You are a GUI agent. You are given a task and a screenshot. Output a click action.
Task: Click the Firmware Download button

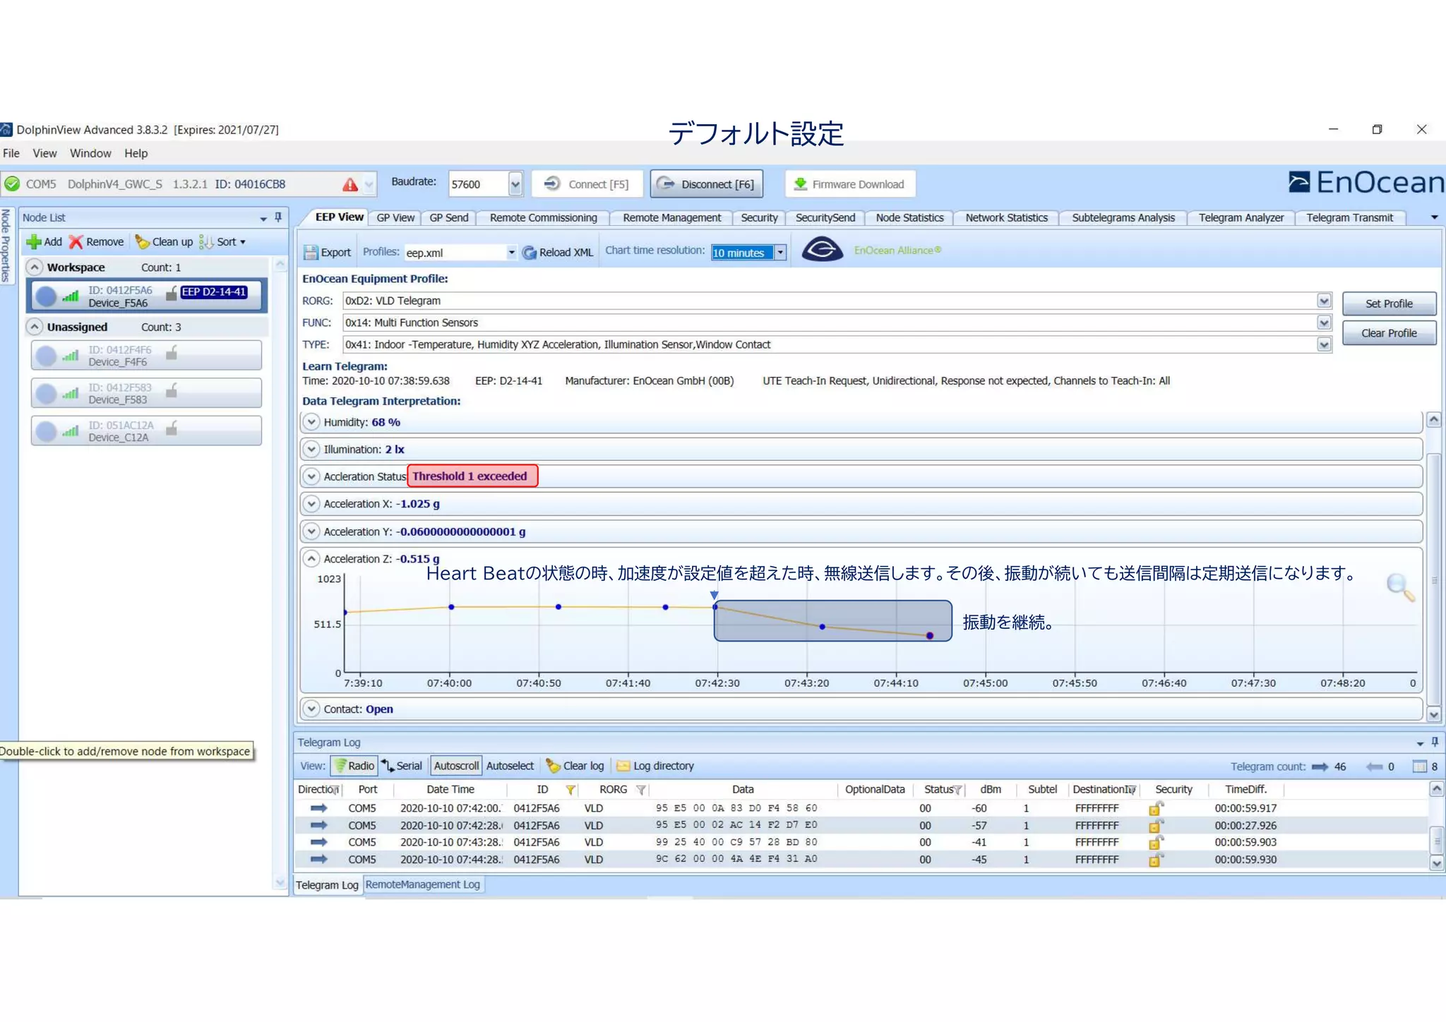click(x=849, y=184)
